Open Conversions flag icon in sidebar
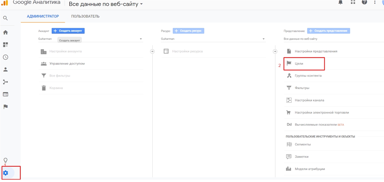 [x=5, y=107]
